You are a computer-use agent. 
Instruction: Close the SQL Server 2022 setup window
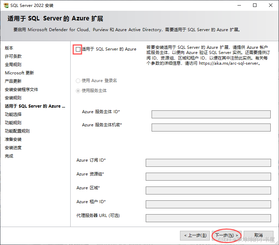pos(271,5)
